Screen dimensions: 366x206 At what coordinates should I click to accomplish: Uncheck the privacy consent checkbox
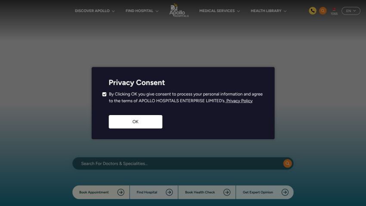click(104, 94)
